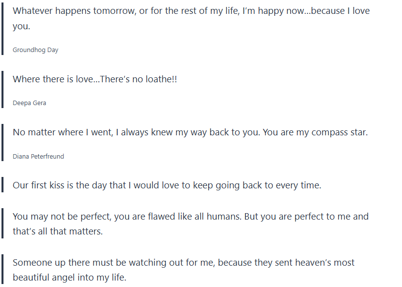Click the "No matter where I went" quote

coord(190,132)
